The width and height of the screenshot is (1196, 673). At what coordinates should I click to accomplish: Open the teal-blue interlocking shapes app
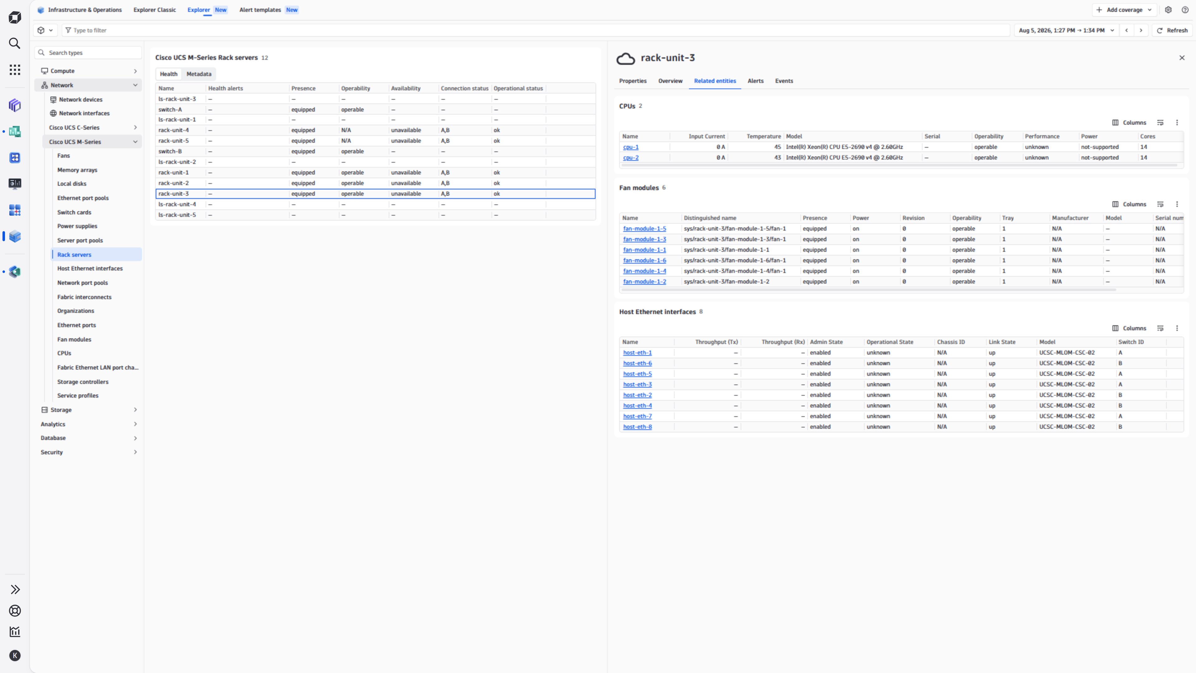(x=15, y=272)
